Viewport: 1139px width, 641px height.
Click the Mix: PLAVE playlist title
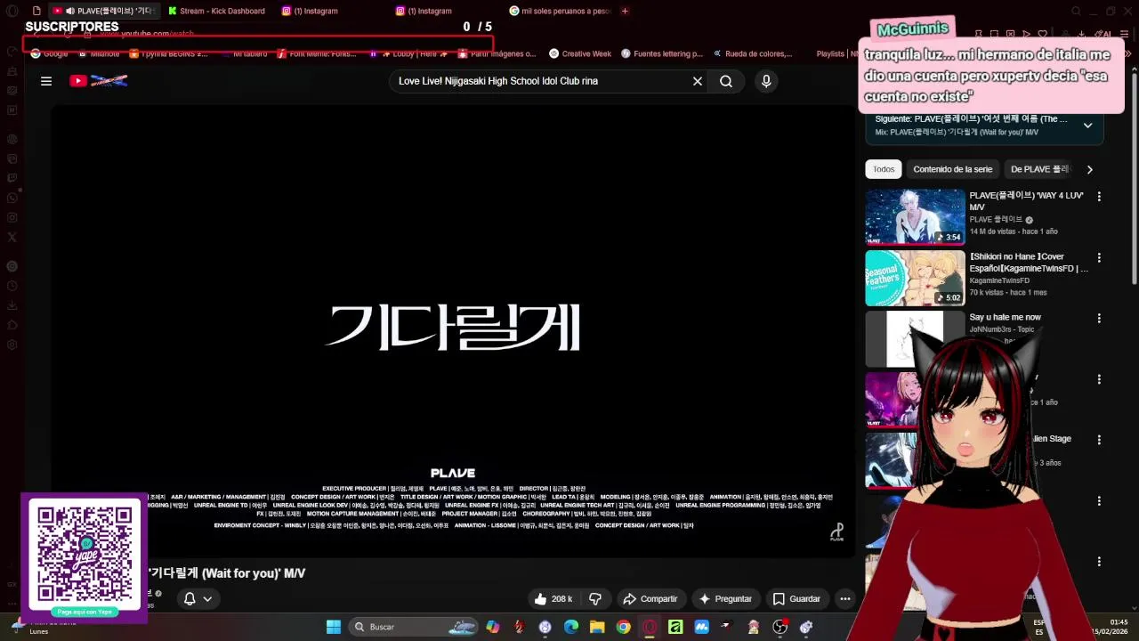click(957, 133)
